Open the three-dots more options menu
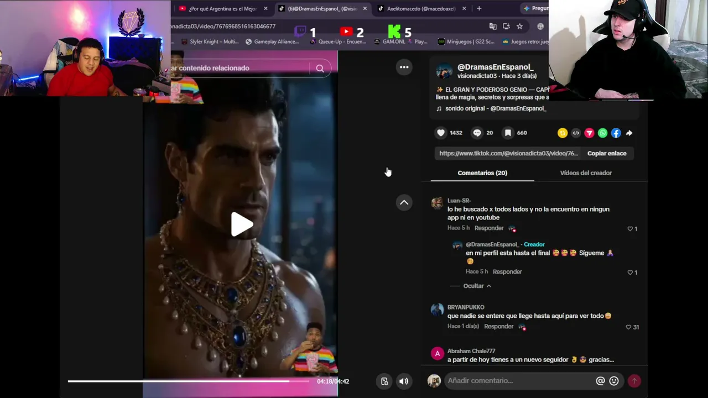 pos(404,67)
